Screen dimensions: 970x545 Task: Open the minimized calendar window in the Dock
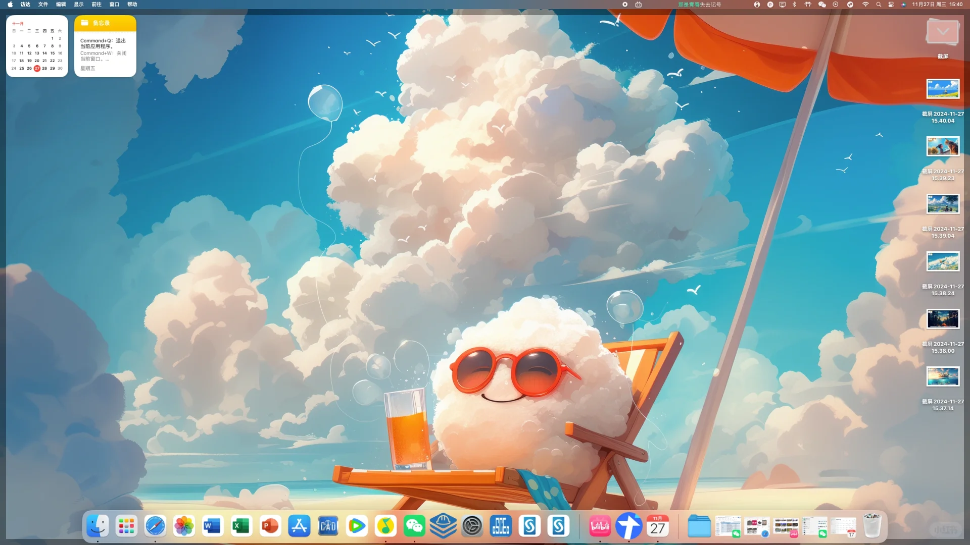(844, 526)
